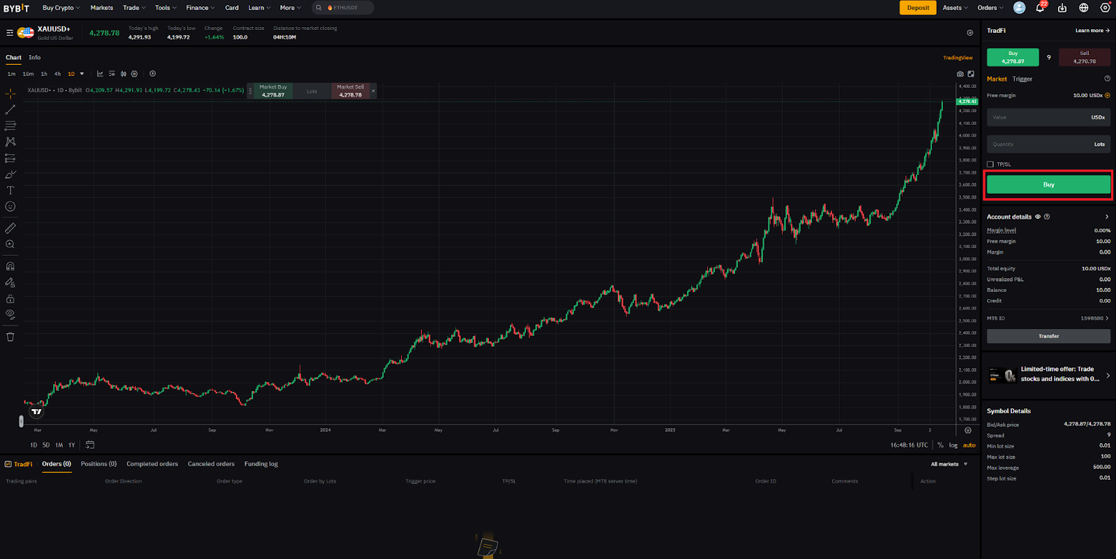Select the trend line drawing tool
This screenshot has width=1116, height=559.
click(x=10, y=110)
